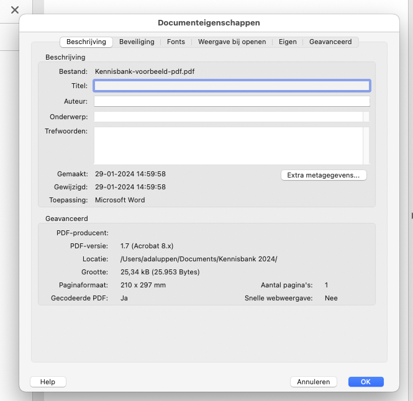413x401 pixels.
Task: Confirm with the OK button
Action: pyautogui.click(x=366, y=382)
